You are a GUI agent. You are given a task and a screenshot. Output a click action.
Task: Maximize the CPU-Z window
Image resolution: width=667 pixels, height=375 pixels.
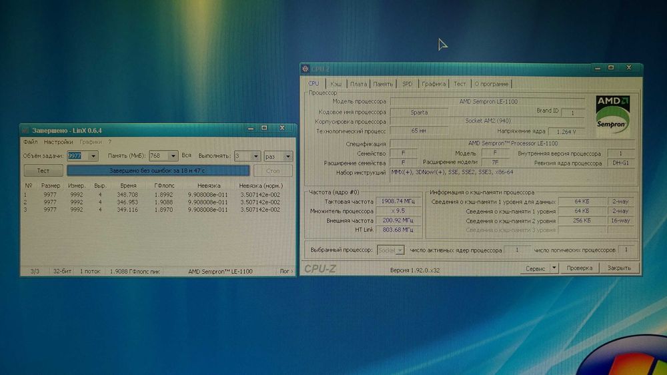coord(611,67)
